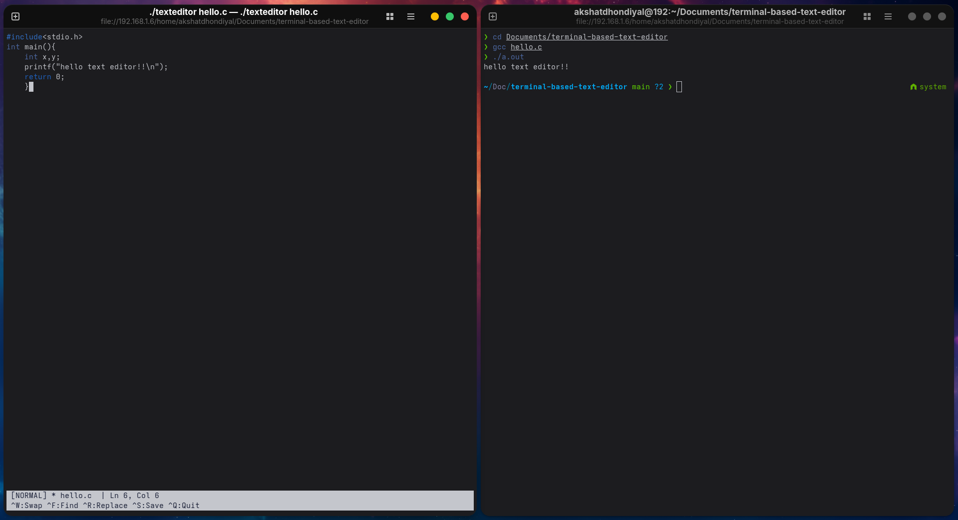Click on the printf line in editor
Viewport: 958px width, 520px height.
(96, 67)
